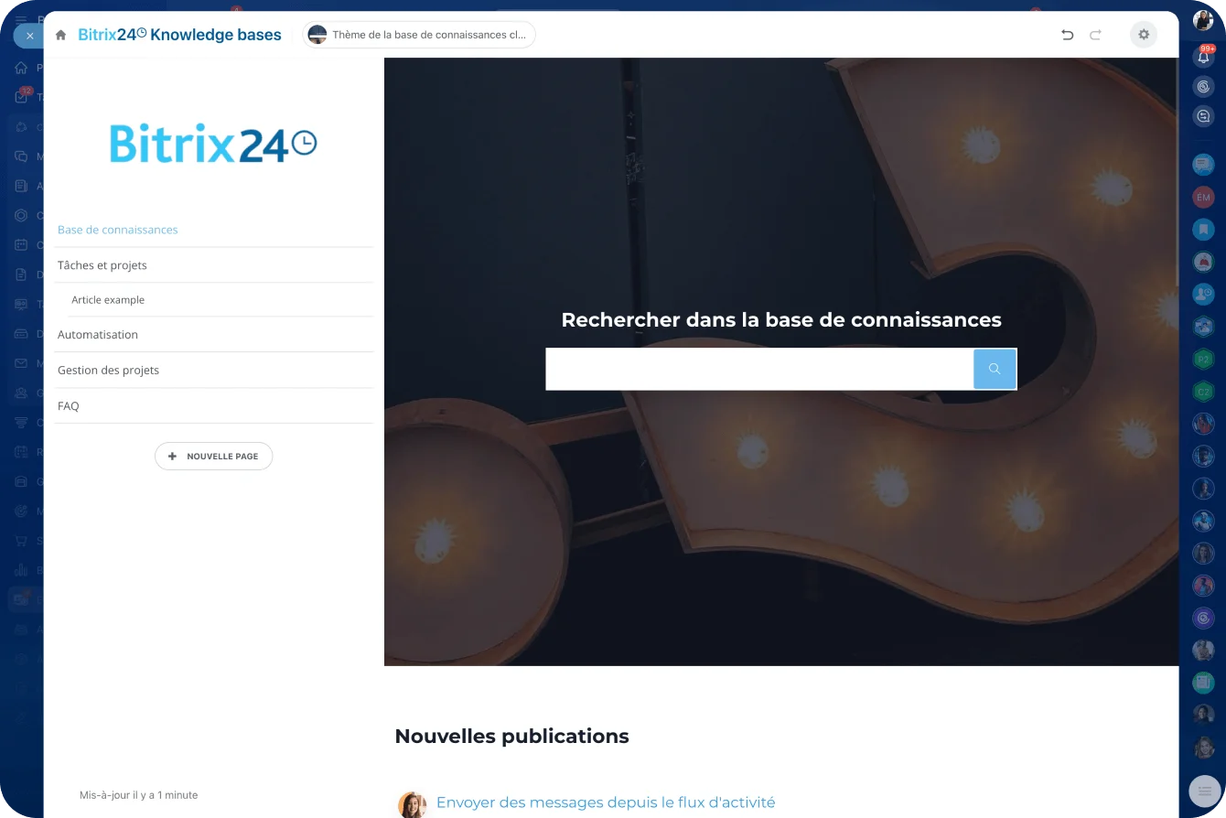Open the settings gear icon
1226x818 pixels.
point(1143,35)
